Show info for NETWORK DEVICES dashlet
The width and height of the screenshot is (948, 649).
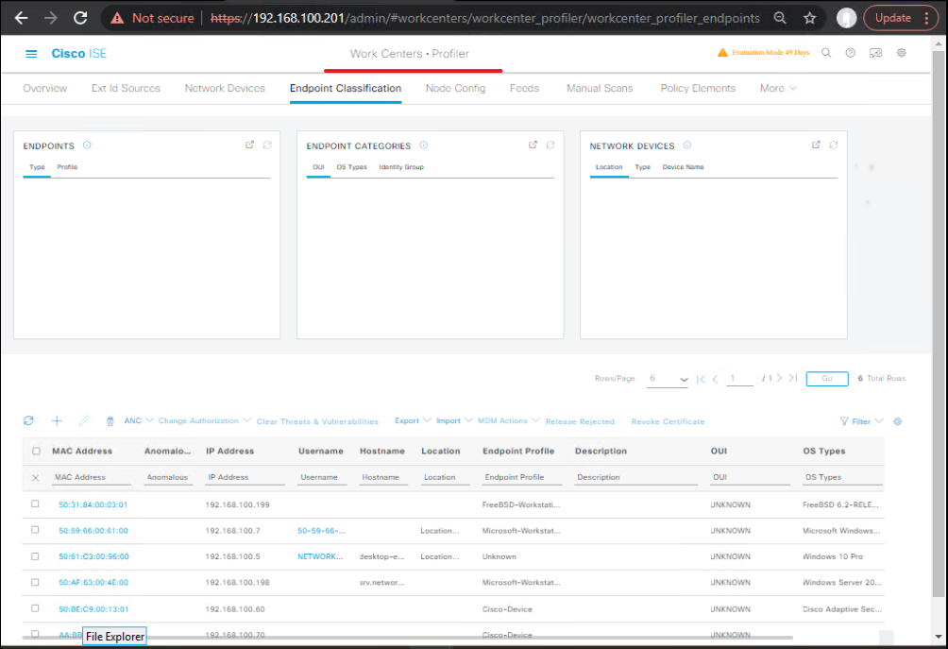click(x=686, y=145)
